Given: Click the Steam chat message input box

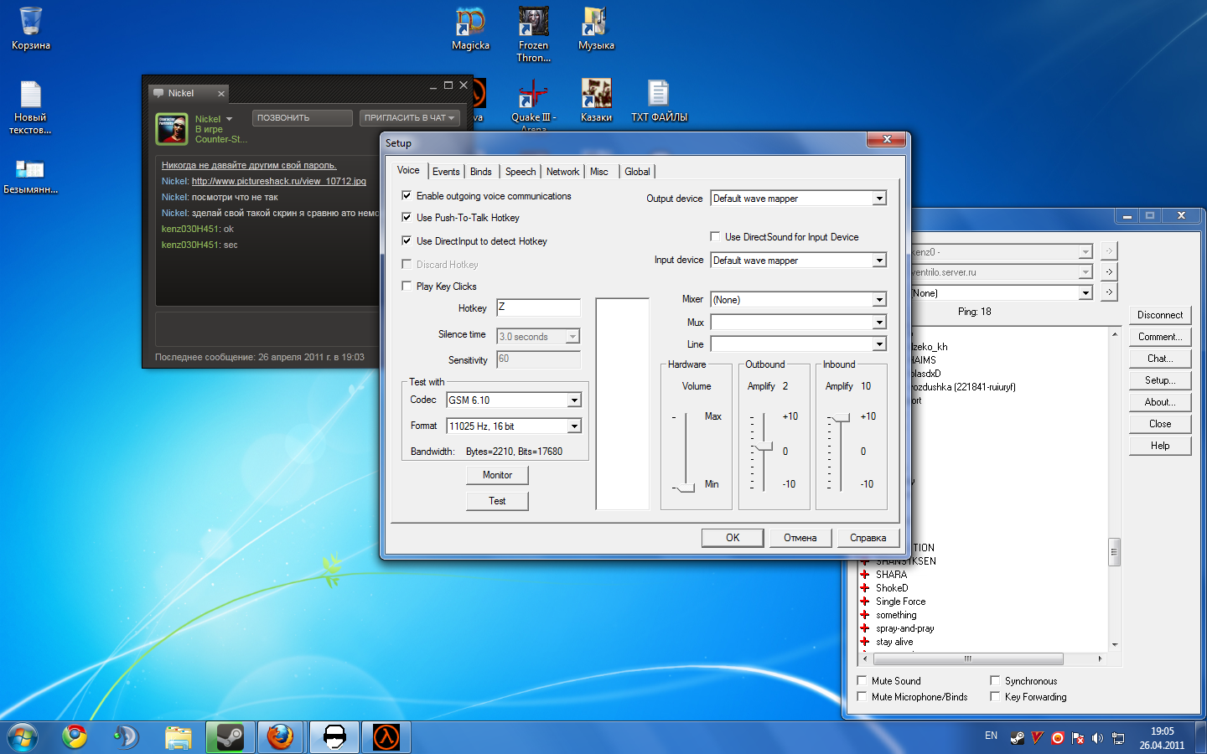Looking at the screenshot, I should (x=267, y=328).
